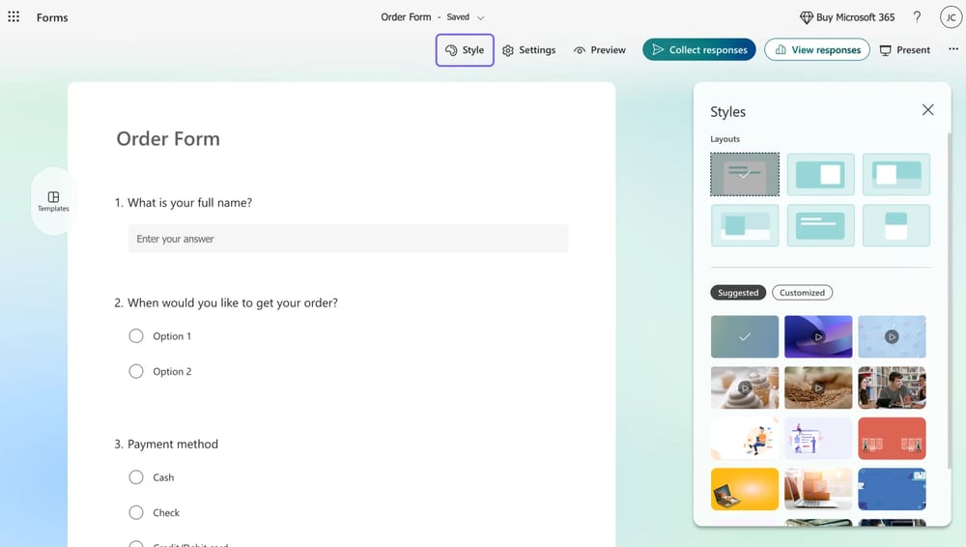
Task: Click the Collect responses button
Action: 698,50
